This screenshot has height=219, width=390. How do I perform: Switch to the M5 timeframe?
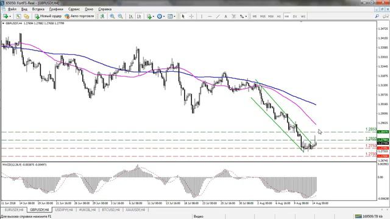tap(255, 16)
